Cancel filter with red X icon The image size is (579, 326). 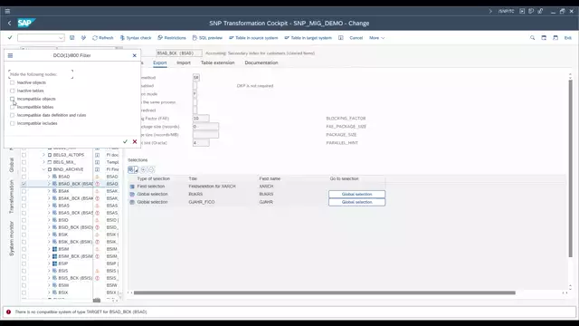135,141
